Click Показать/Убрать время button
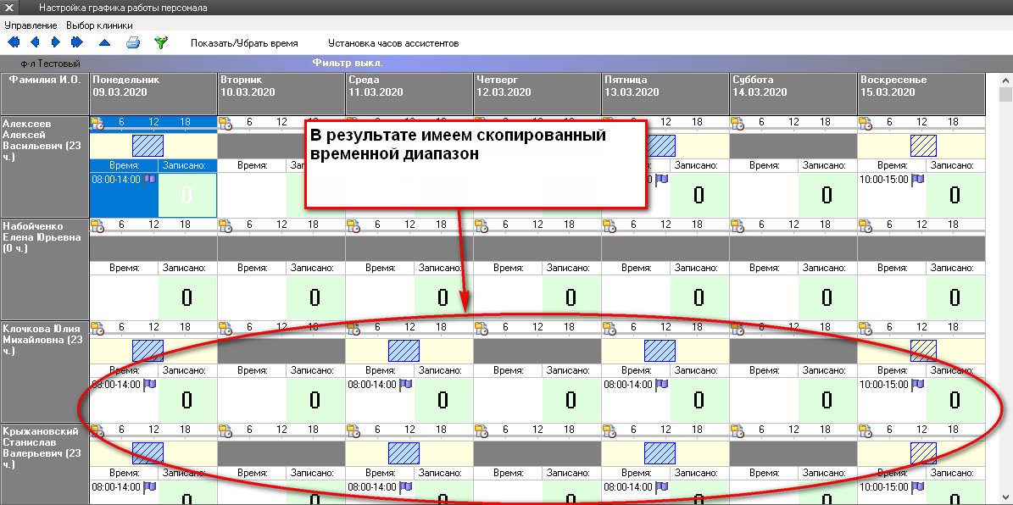 (x=244, y=42)
